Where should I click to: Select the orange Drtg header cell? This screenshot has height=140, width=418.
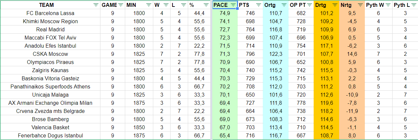[x=326, y=5]
